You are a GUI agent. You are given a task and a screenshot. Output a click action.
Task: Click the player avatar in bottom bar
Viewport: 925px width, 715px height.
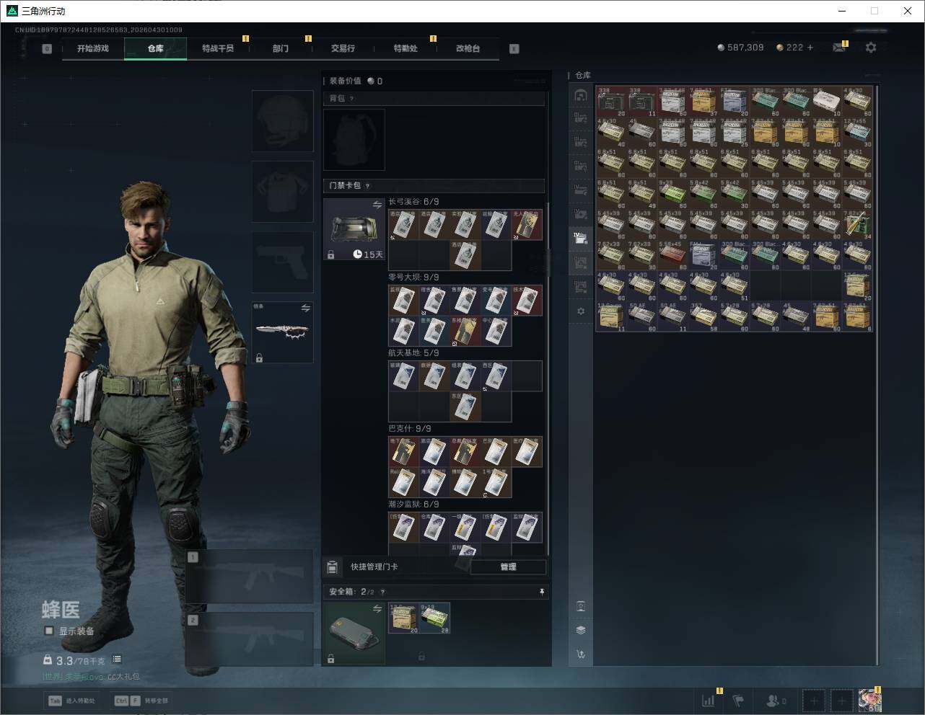point(869,700)
